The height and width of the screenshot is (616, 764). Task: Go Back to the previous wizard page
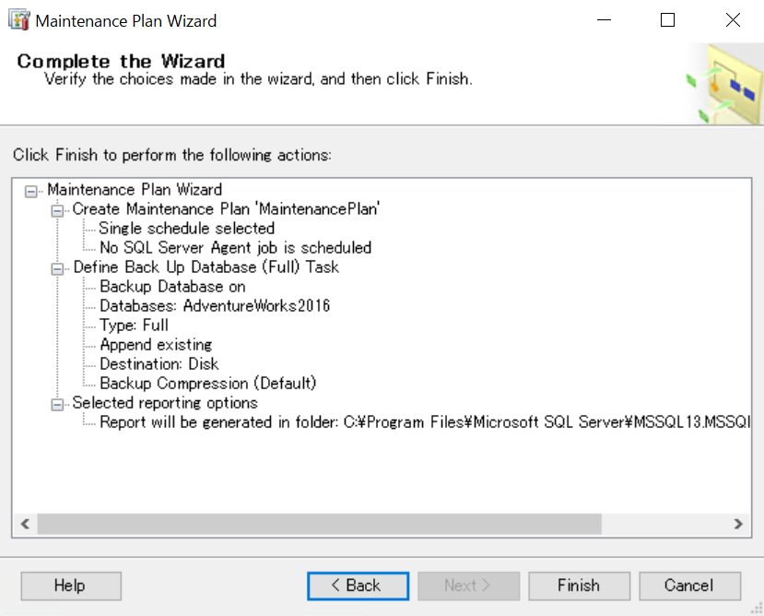(358, 586)
